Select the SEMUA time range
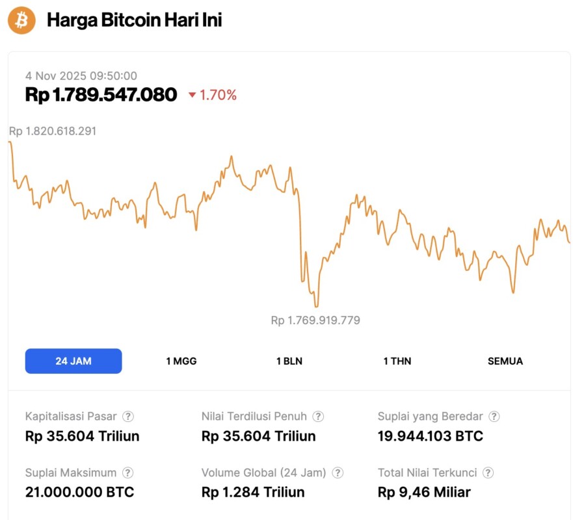 (x=505, y=361)
